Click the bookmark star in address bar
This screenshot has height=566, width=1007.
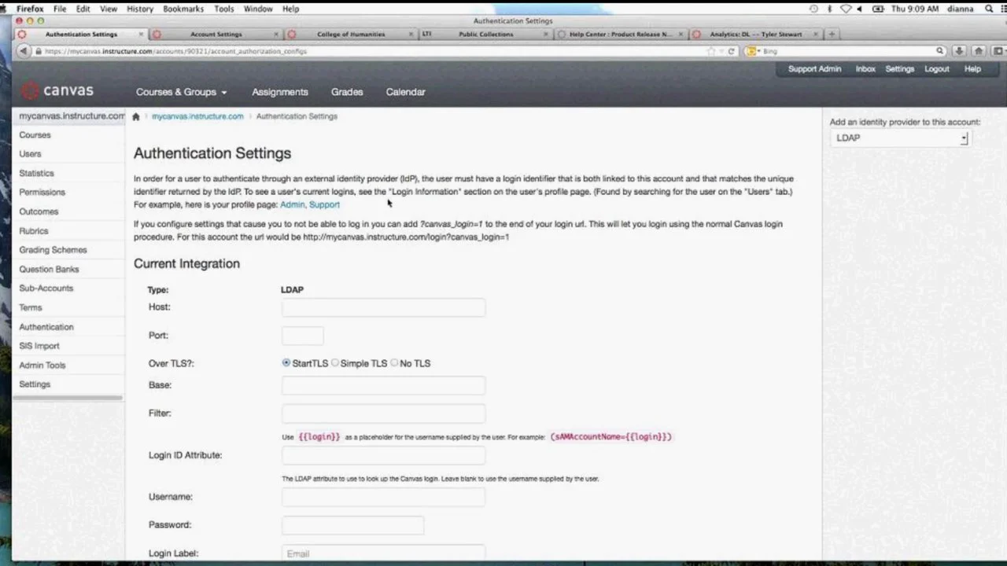click(x=710, y=51)
